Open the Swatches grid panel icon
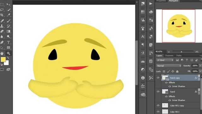Image resolution: width=202 pixels, height=114 pixels. click(143, 12)
